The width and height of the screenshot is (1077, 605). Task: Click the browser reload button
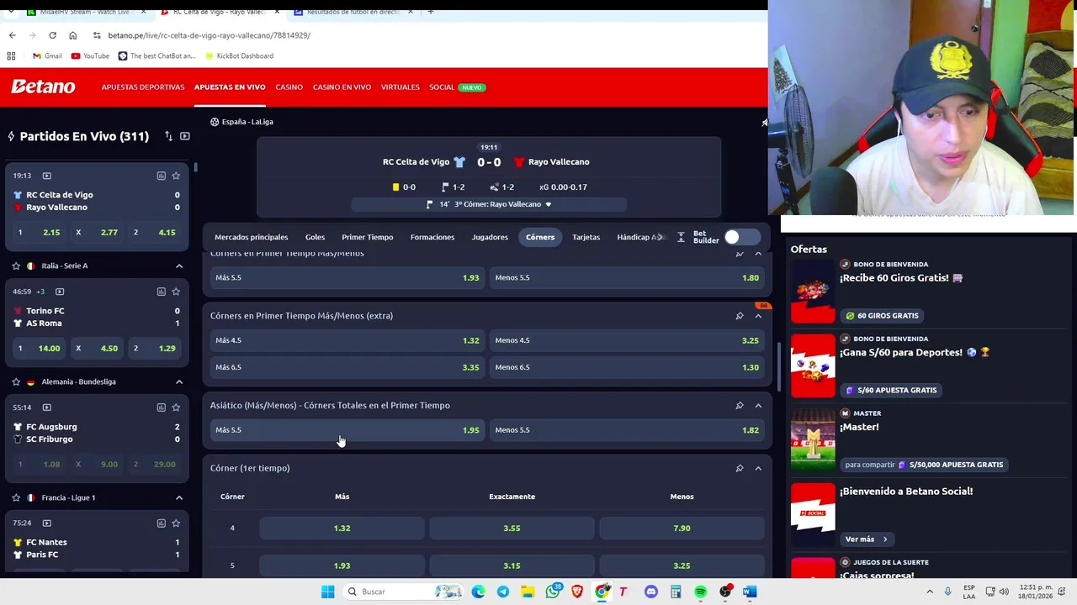[x=52, y=35]
